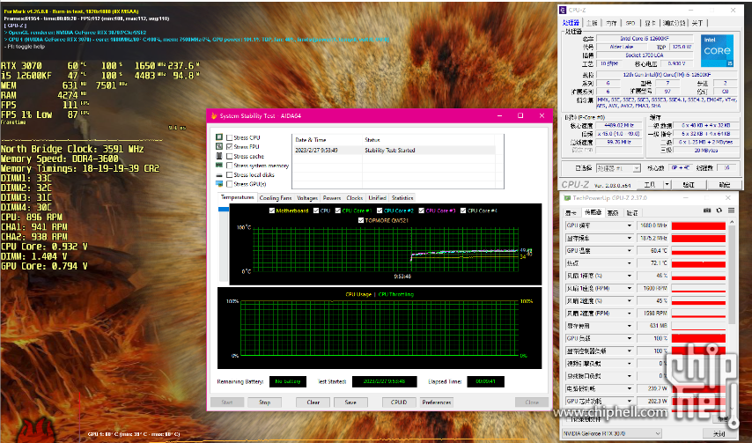
Task: Open GPU-Z graphics card tab
Action: (571, 212)
